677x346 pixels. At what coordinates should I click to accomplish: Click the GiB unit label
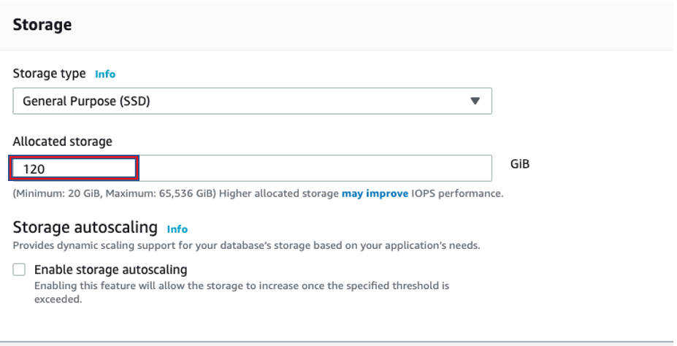coord(519,164)
